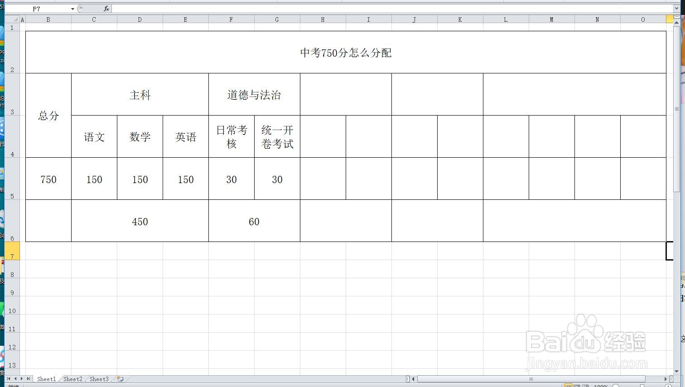The height and width of the screenshot is (387, 685).
Task: Select column J header
Action: click(x=415, y=19)
